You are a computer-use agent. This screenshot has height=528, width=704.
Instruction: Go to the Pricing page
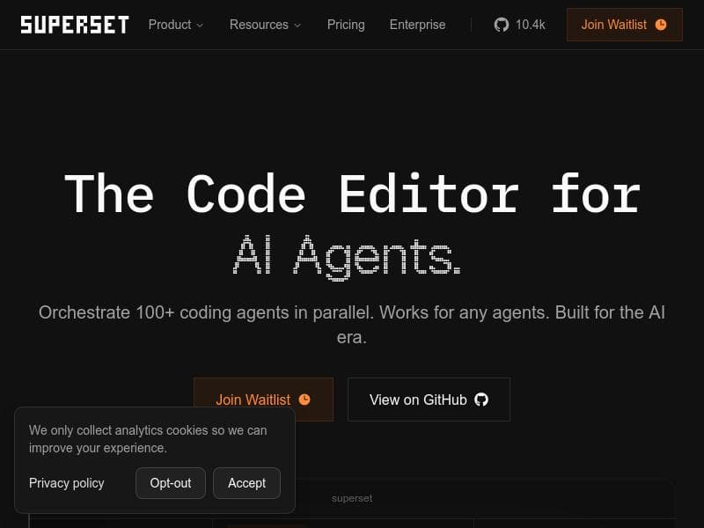click(x=346, y=25)
